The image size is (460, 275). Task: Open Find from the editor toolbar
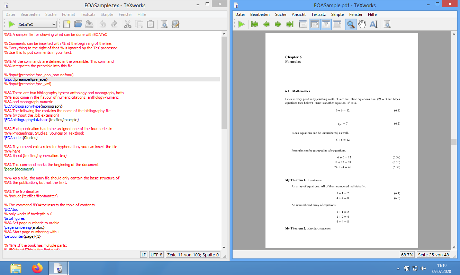[x=164, y=24]
